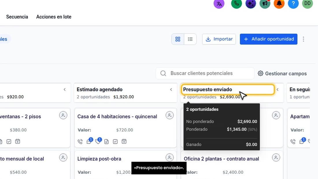The height and width of the screenshot is (179, 318).
Task: Assign an owner on Oficina 2 plantas card
Action: coord(276,158)
